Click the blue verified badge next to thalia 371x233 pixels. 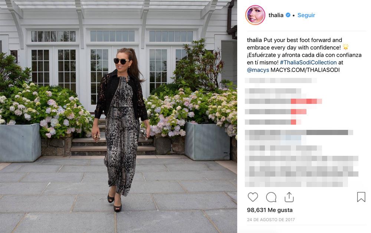(x=288, y=15)
